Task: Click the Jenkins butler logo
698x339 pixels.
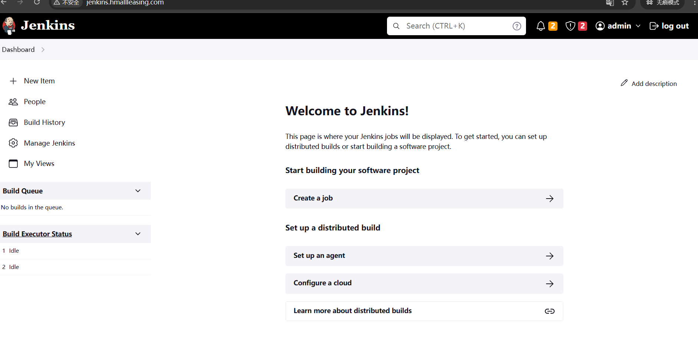Action: tap(9, 26)
